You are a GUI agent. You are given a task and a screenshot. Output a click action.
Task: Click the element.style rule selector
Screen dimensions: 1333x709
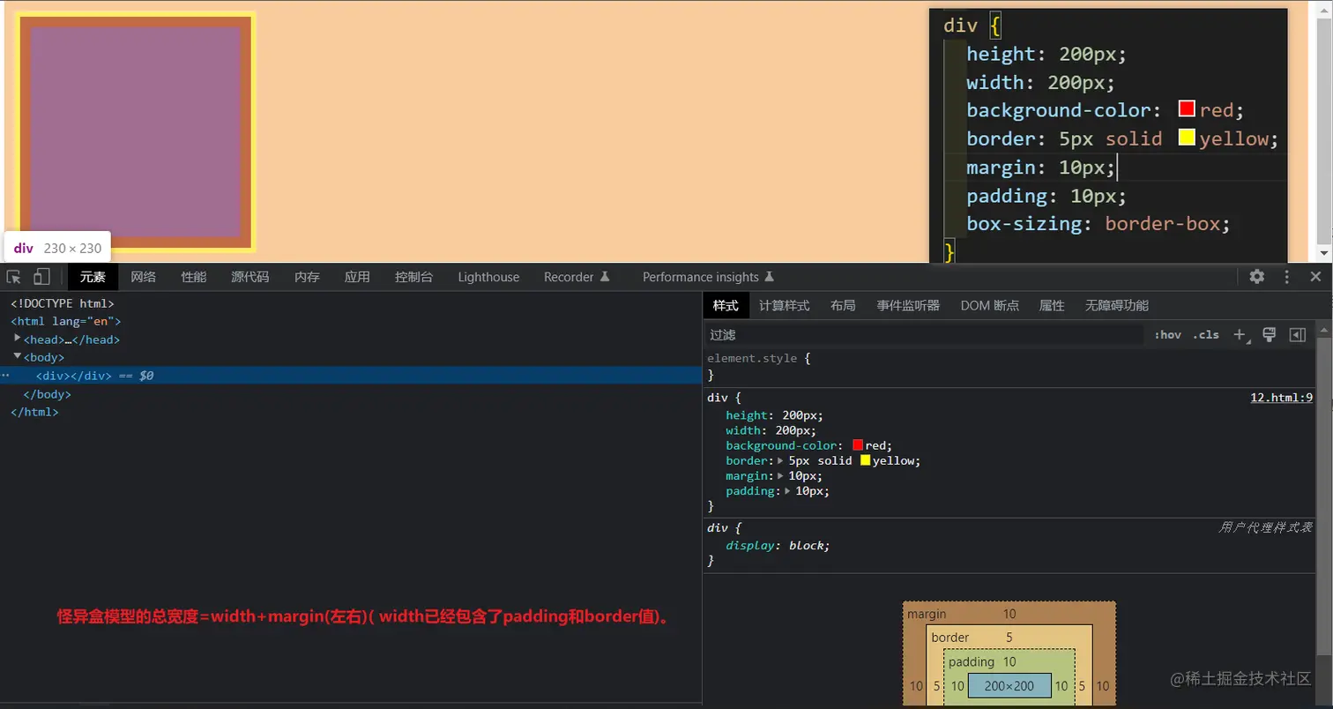[x=752, y=359]
